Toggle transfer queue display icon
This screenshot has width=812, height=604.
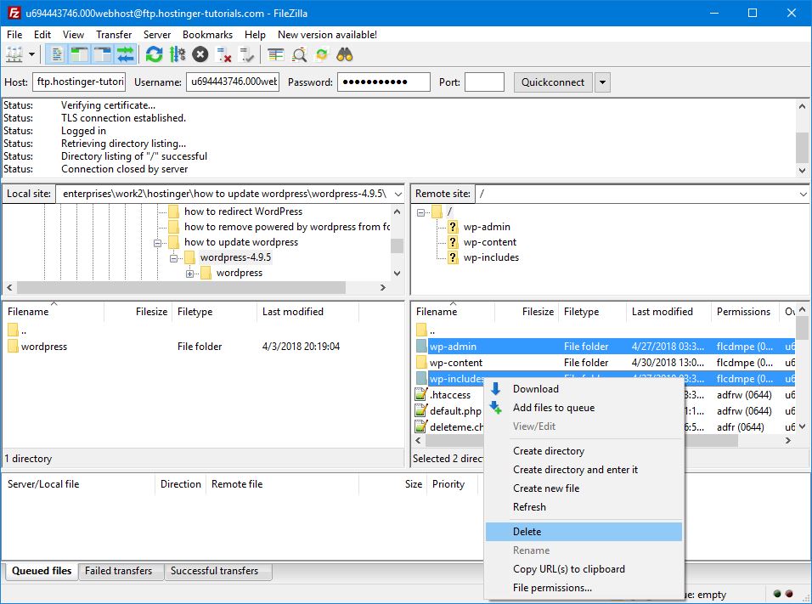coord(126,54)
